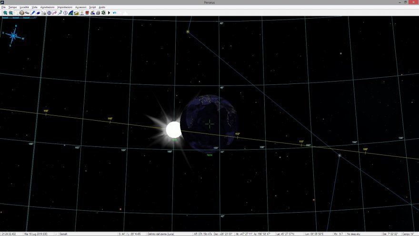
Task: Click the blue undo arrow icon
Action: coord(114,13)
